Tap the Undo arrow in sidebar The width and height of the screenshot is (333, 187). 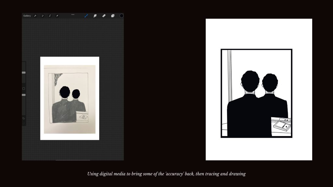pos(23,118)
